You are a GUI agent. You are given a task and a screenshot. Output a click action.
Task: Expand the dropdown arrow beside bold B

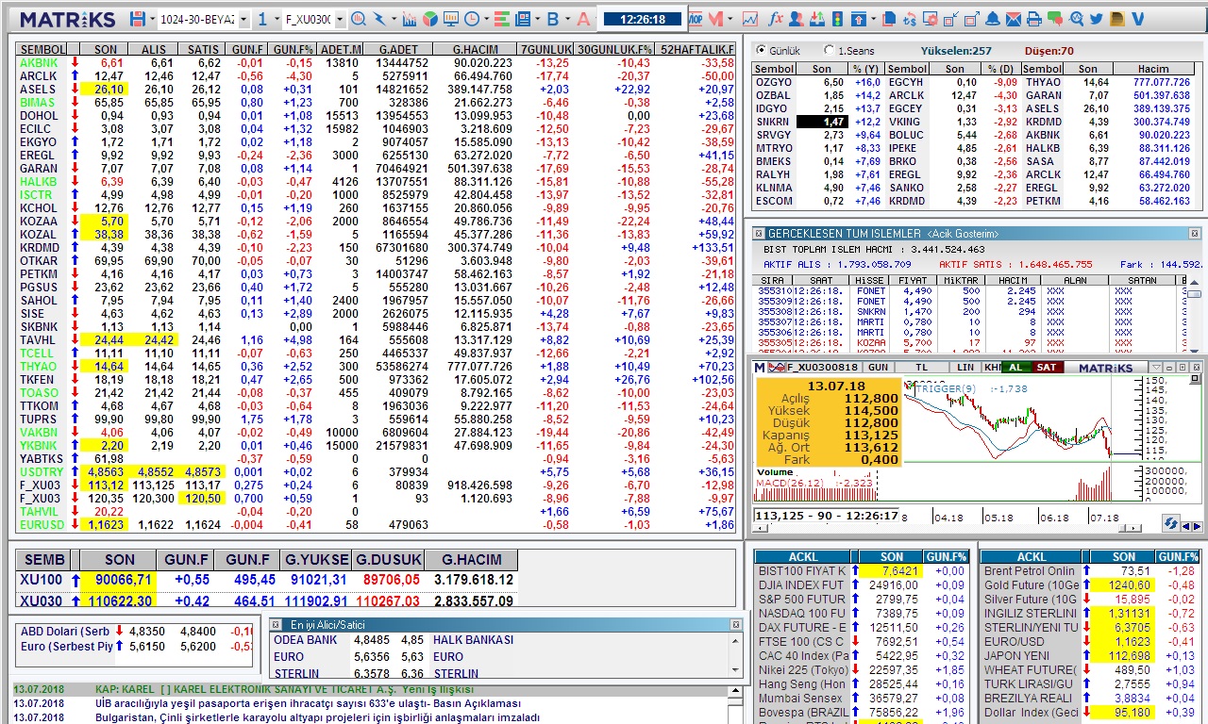(567, 19)
